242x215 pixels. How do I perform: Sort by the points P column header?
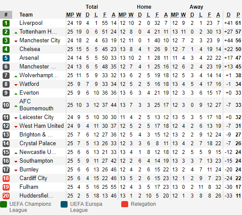click(x=238, y=15)
